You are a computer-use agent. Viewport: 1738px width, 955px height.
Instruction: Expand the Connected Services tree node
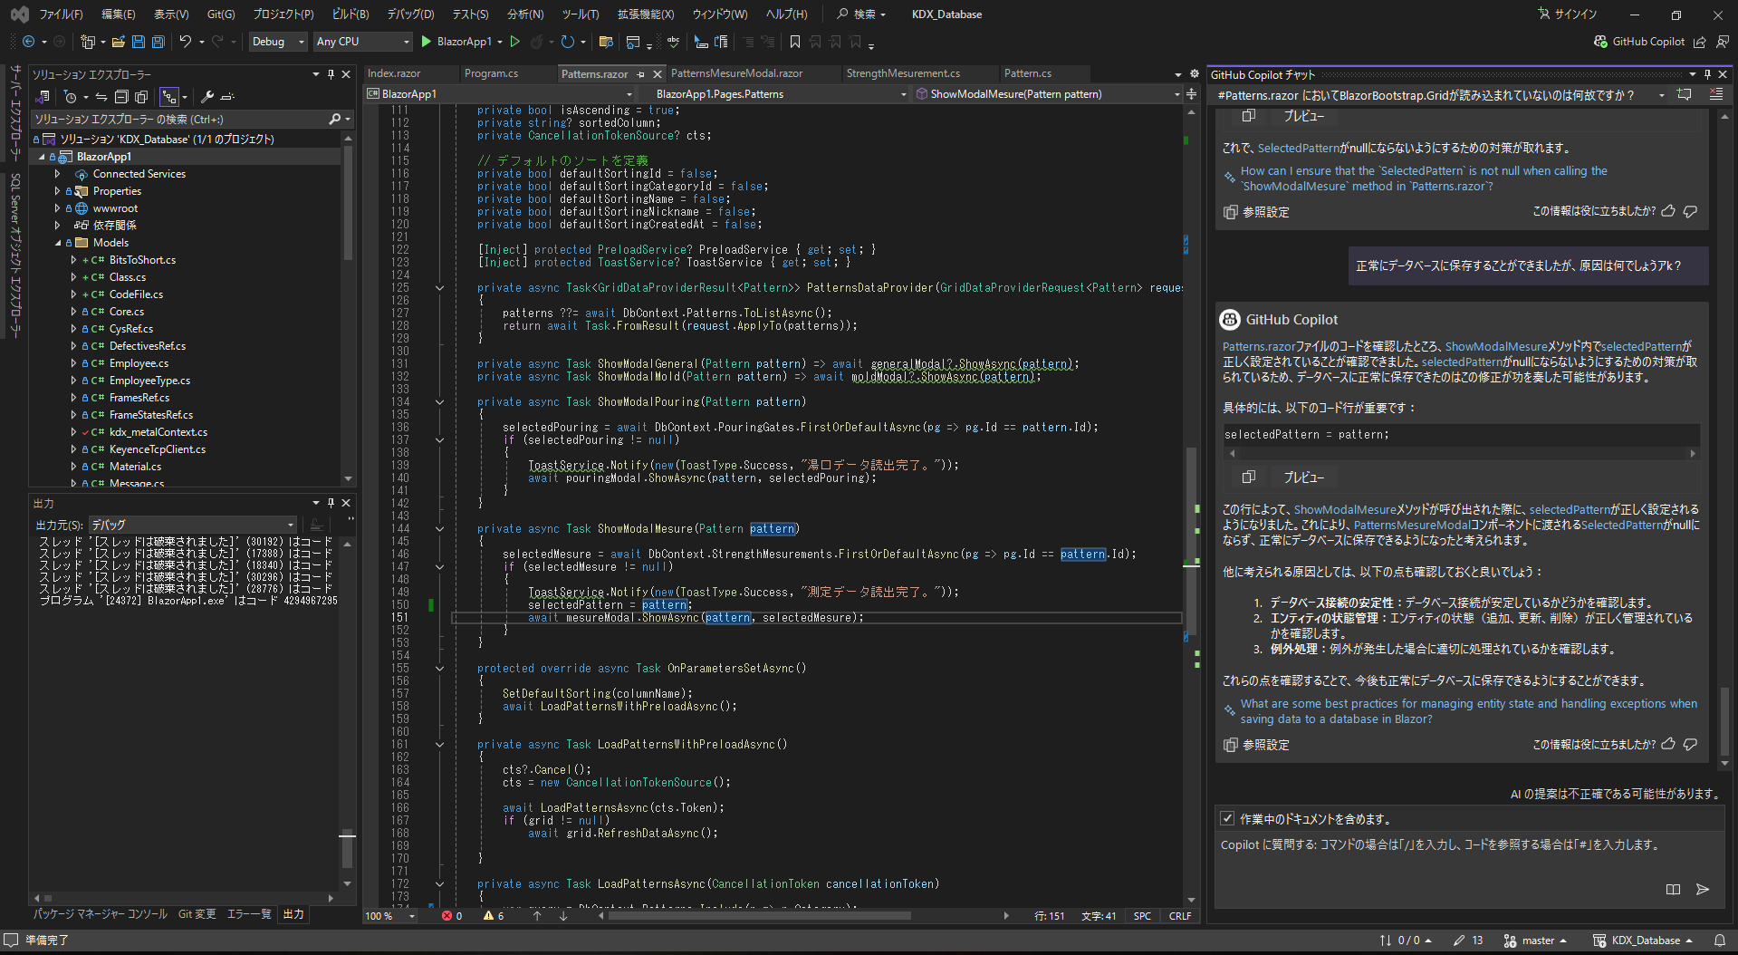click(x=58, y=174)
